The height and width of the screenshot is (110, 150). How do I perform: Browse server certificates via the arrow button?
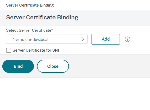[x=83, y=39]
